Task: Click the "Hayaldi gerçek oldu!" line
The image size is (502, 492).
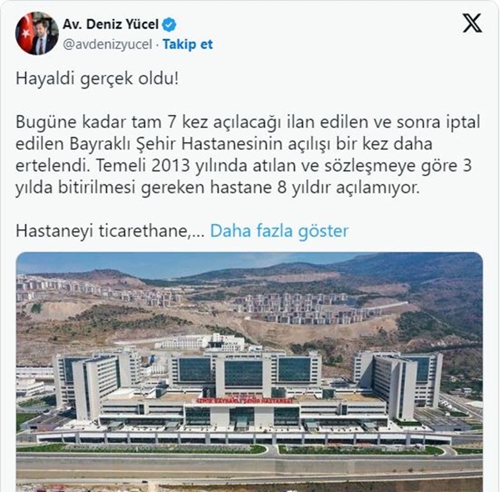Action: (x=97, y=79)
